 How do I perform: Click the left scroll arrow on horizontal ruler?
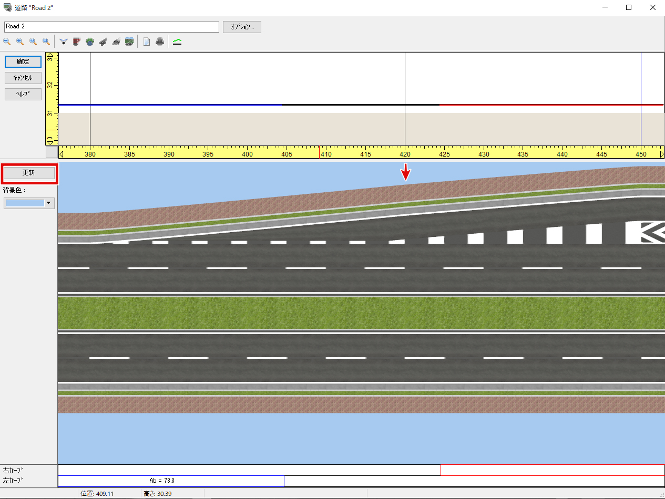pos(62,154)
